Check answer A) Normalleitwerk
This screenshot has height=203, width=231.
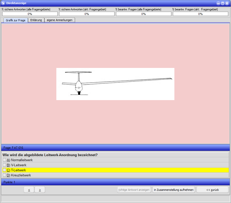point(4,160)
